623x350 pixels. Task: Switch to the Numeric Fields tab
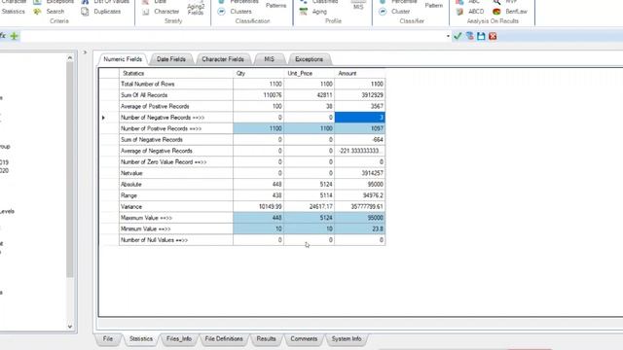tap(123, 59)
